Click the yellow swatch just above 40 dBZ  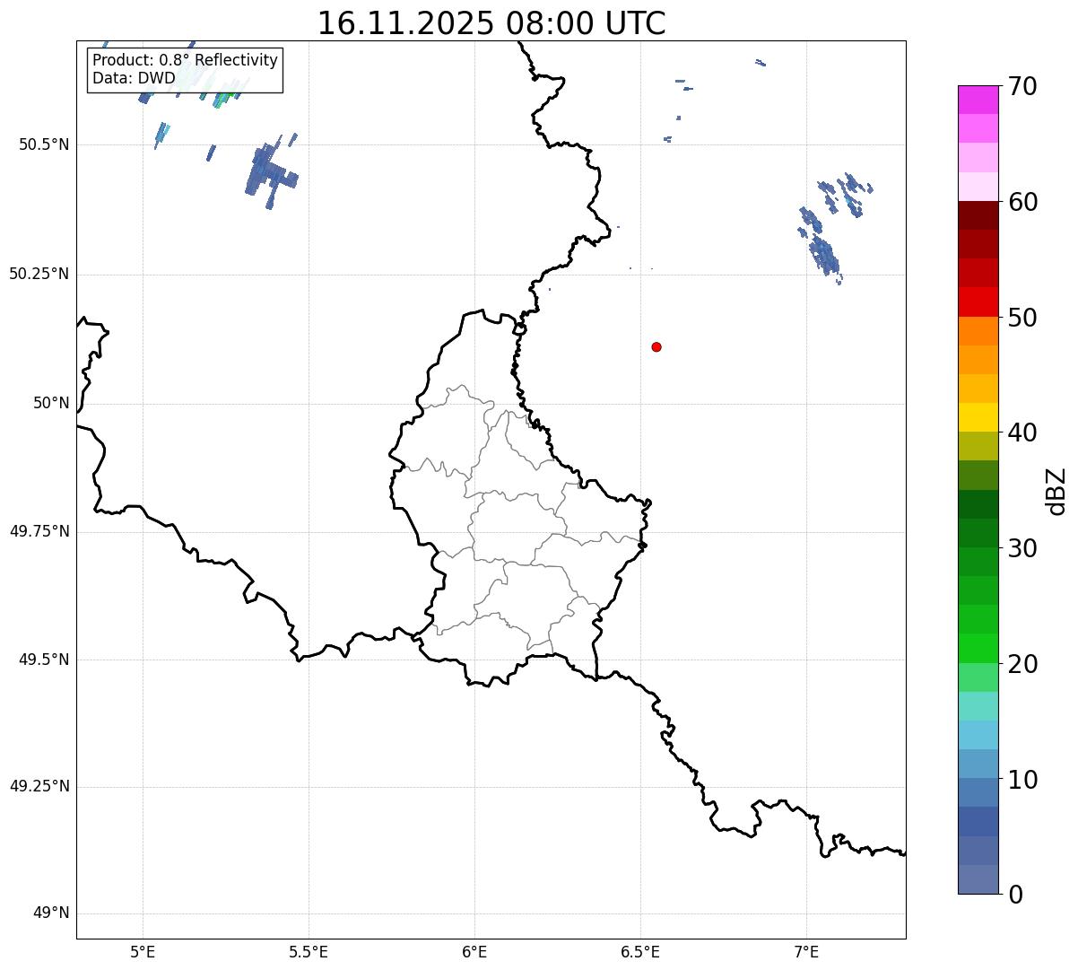point(978,417)
